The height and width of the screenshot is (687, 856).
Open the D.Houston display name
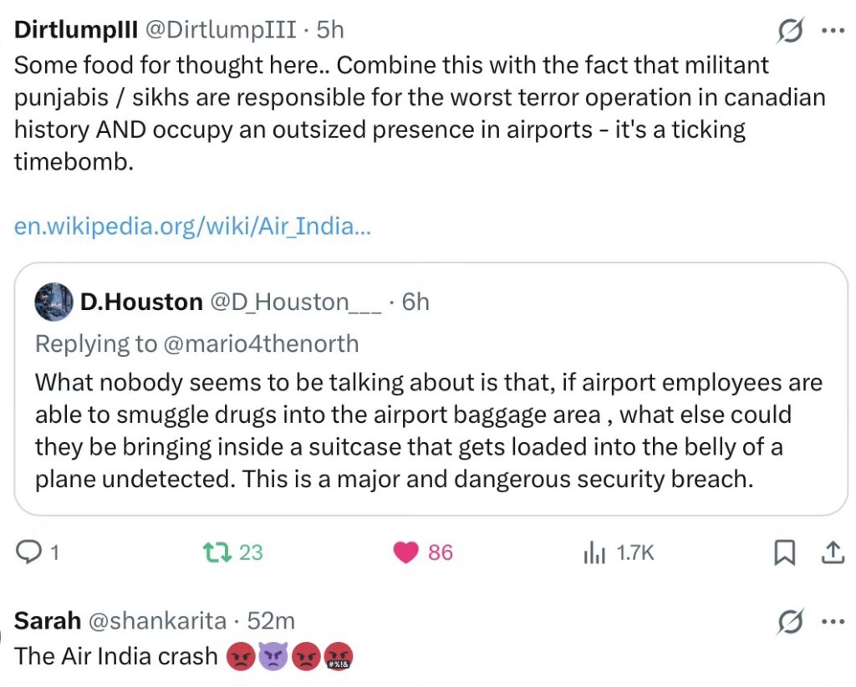tap(141, 302)
